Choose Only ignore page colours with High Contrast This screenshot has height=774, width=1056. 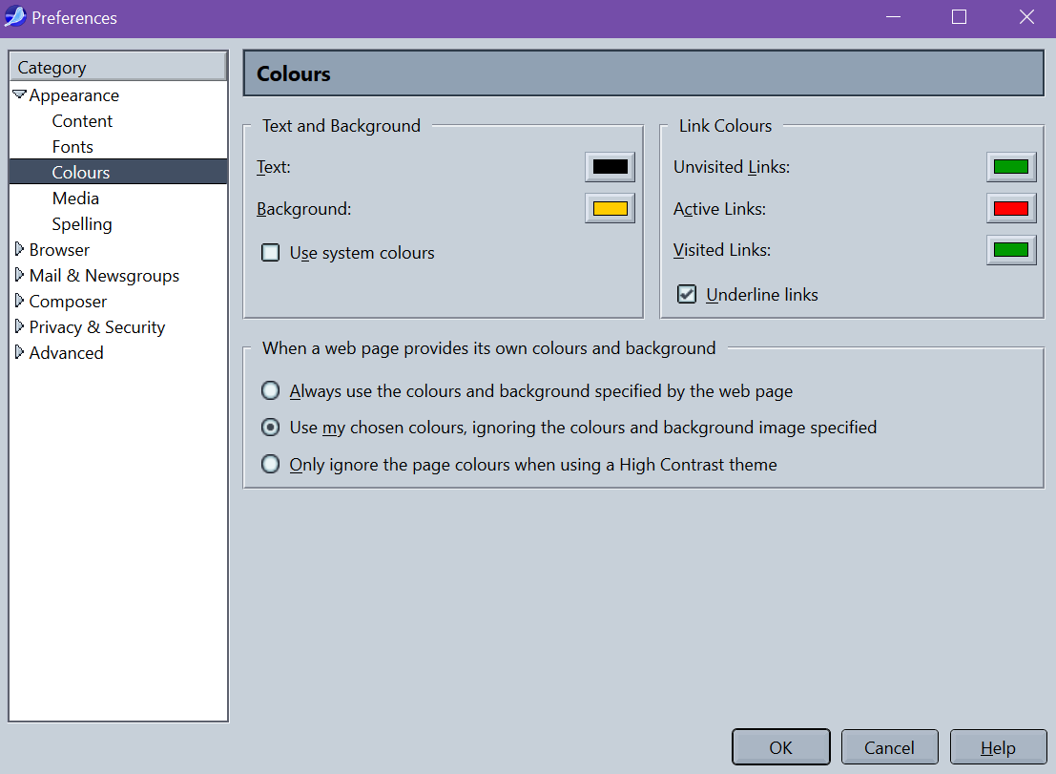point(272,465)
